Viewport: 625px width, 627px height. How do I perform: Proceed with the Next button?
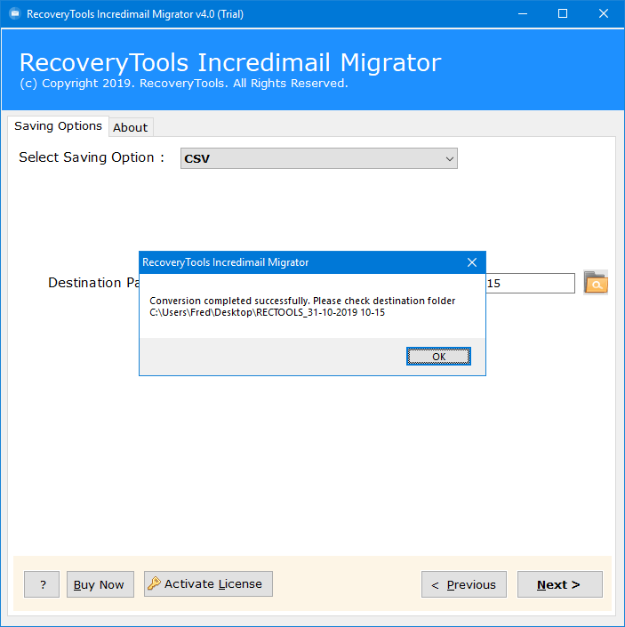560,584
